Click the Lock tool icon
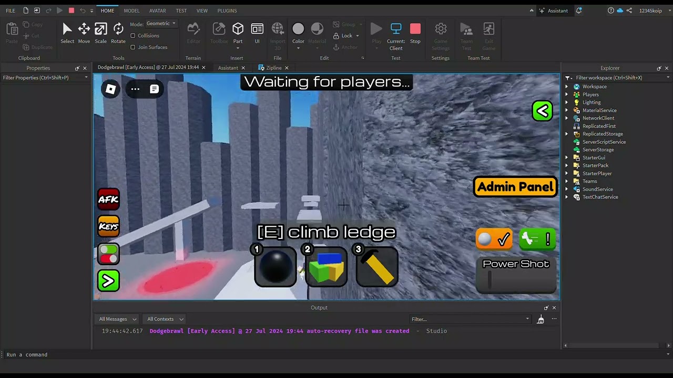 click(x=336, y=36)
